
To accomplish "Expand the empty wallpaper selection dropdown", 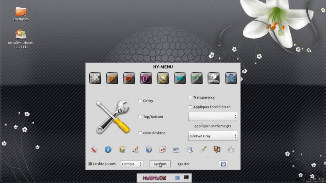I will pos(213,116).
